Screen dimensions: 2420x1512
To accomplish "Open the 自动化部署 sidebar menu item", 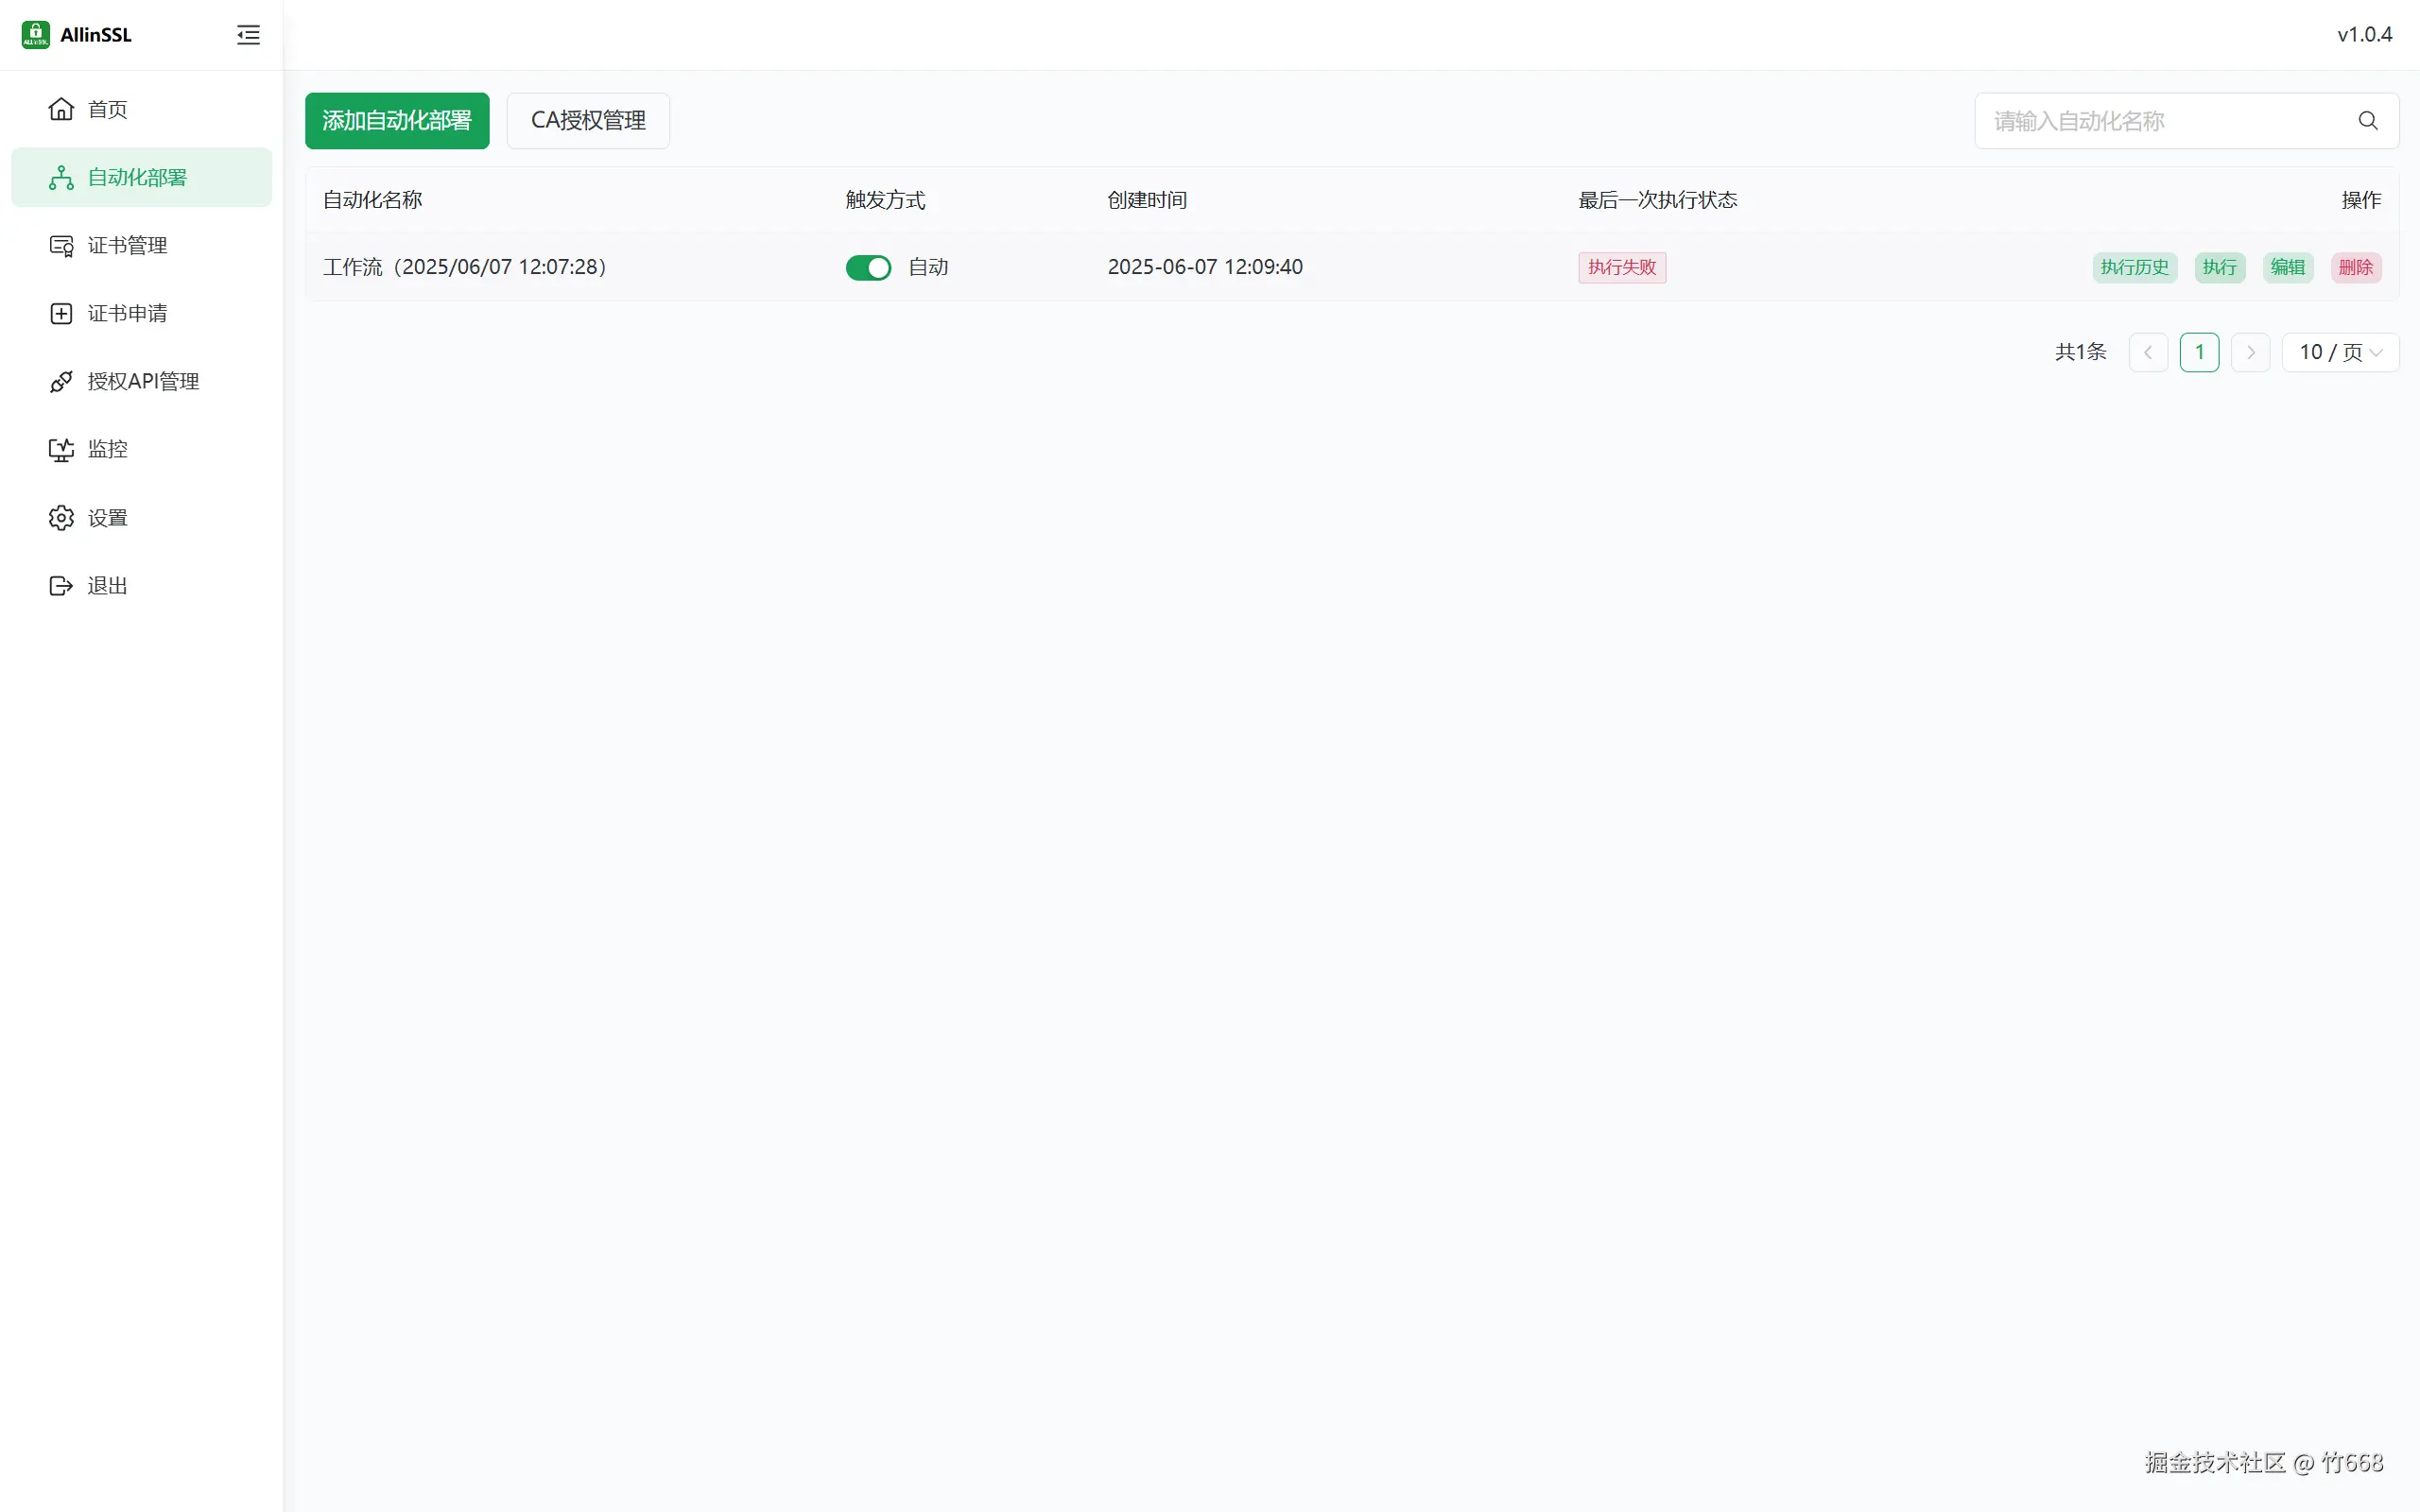I will 141,178.
